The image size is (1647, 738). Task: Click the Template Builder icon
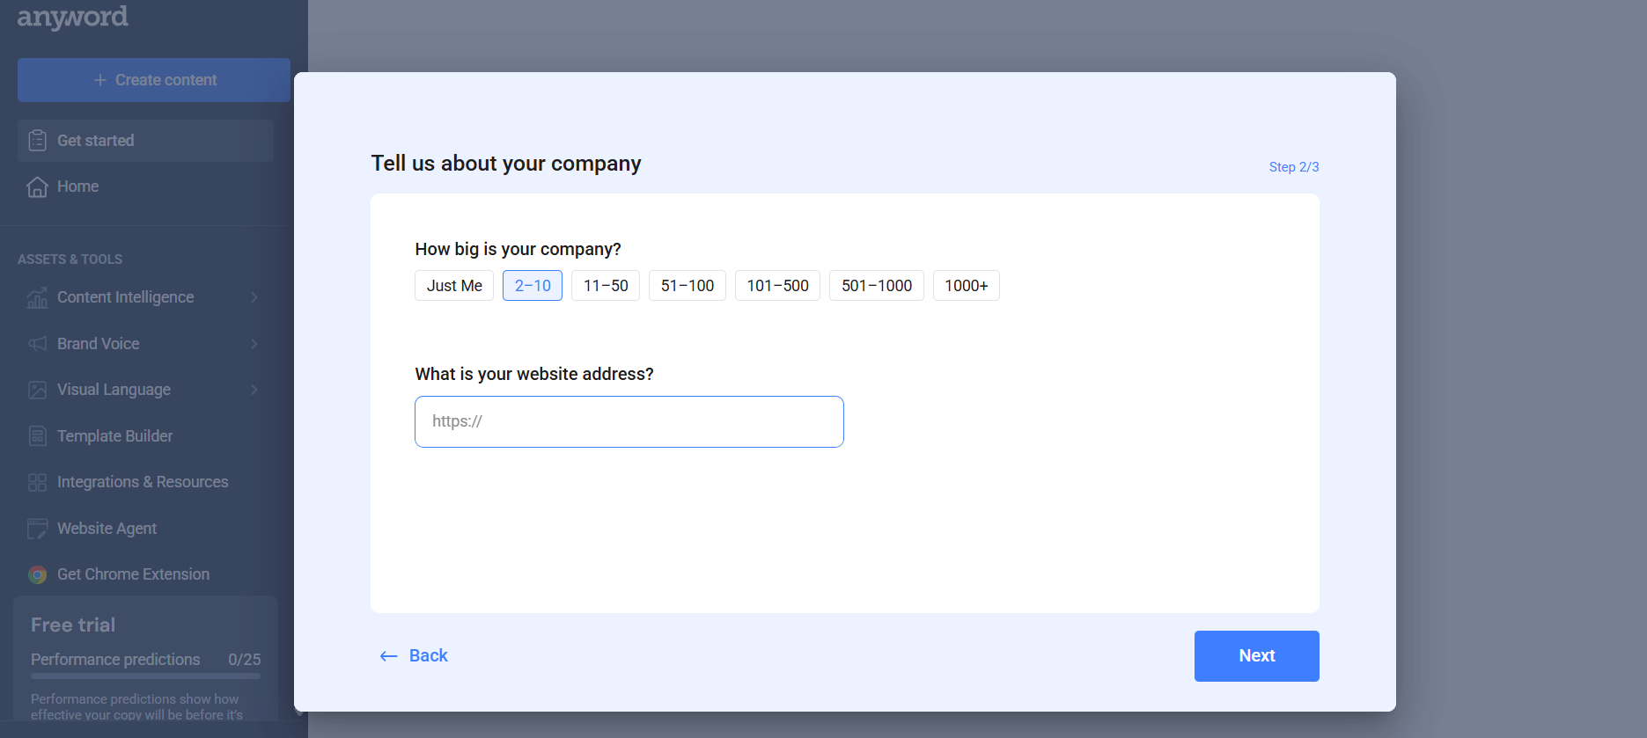pyautogui.click(x=37, y=436)
